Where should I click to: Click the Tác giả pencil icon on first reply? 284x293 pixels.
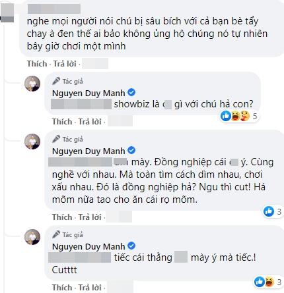click(56, 81)
